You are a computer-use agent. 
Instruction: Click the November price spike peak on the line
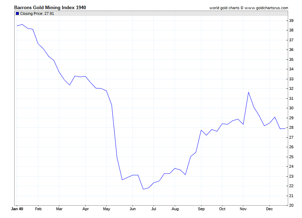click(x=248, y=92)
